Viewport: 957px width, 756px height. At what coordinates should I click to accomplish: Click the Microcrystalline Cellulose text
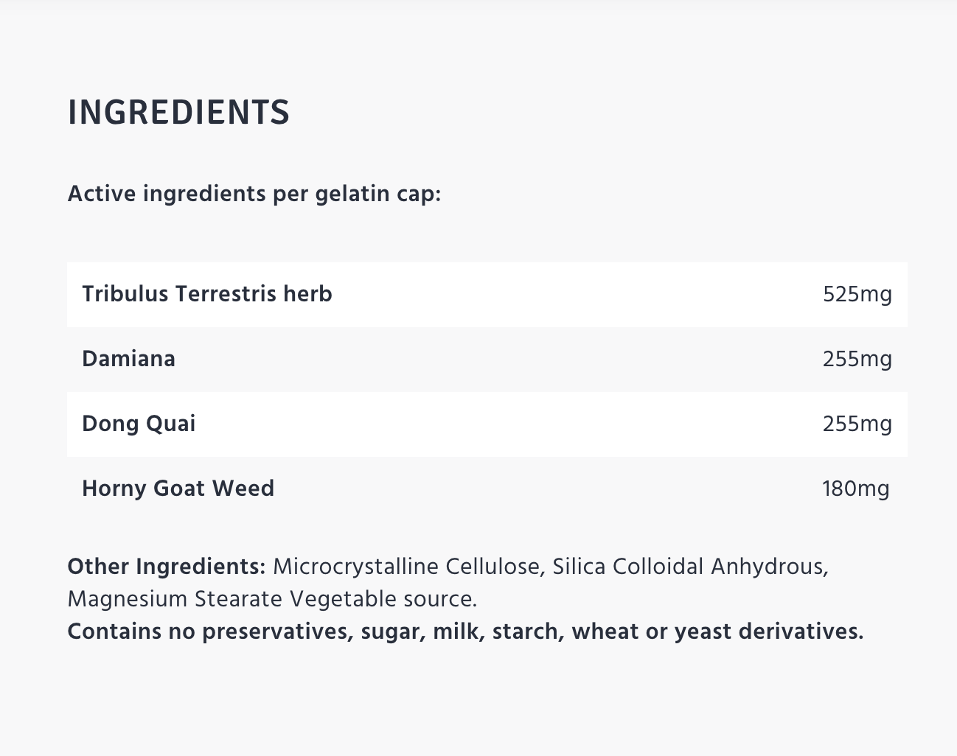[408, 567]
